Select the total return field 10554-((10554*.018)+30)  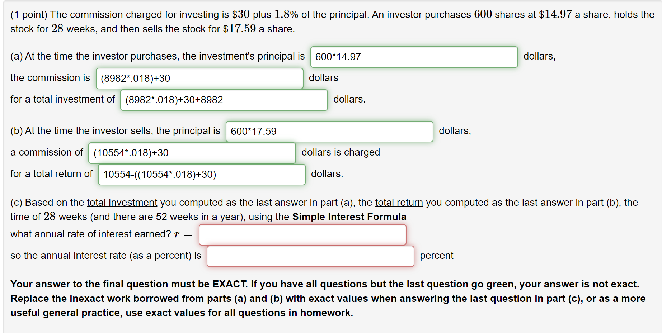(201, 175)
